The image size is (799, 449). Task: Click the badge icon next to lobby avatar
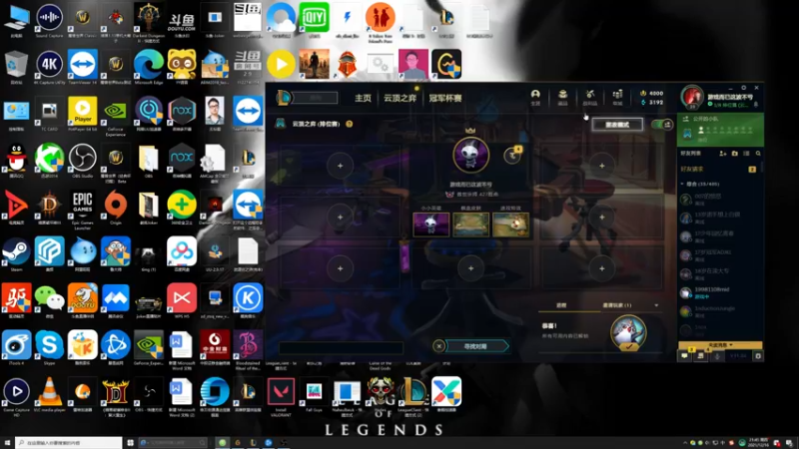point(512,156)
